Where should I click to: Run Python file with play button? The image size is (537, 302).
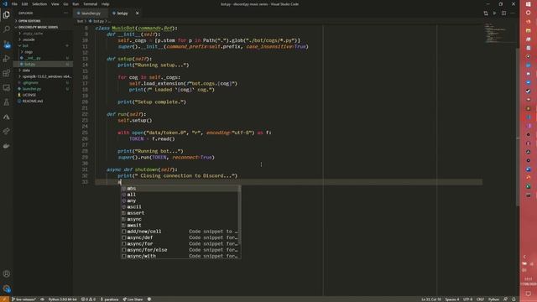(x=494, y=13)
